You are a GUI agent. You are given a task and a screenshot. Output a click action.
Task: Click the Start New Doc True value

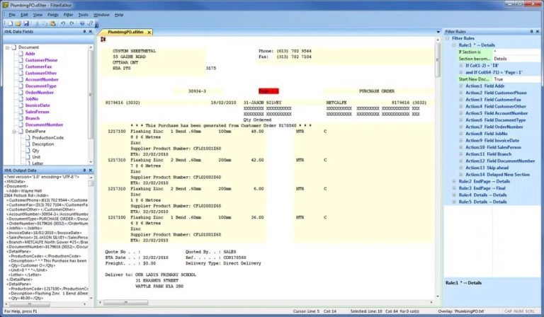[516, 79]
